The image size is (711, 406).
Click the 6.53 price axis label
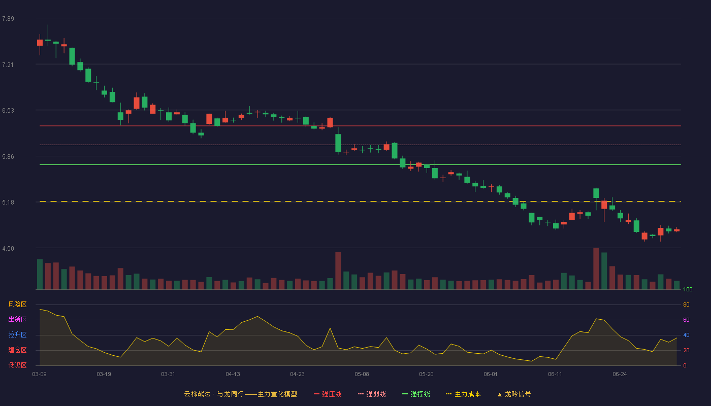8,111
